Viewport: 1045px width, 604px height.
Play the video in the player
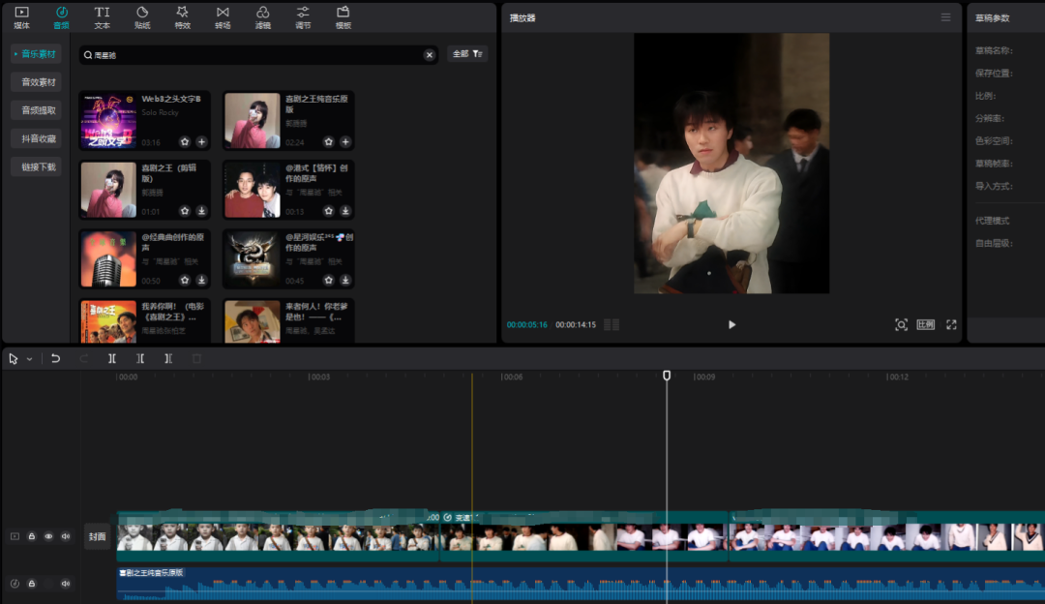pyautogui.click(x=731, y=324)
